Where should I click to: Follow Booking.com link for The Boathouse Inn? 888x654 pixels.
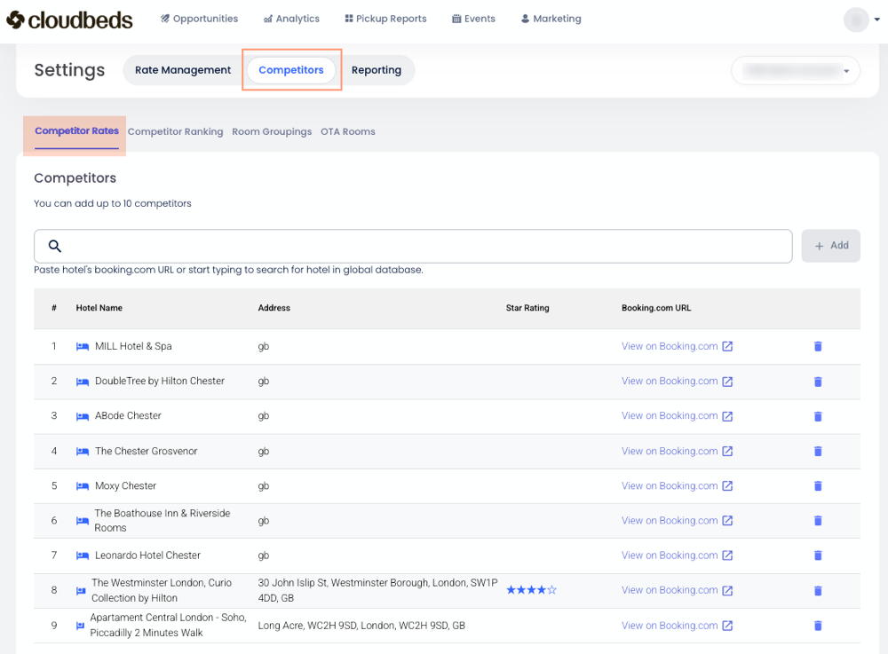pos(670,521)
